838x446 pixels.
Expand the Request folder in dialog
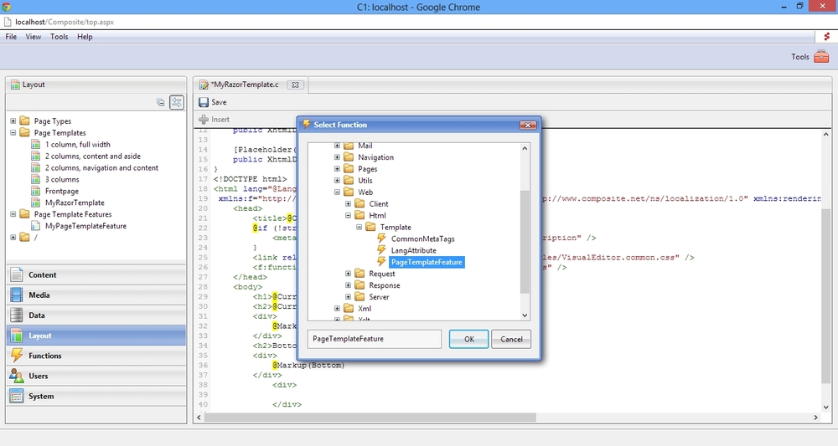pyautogui.click(x=349, y=274)
